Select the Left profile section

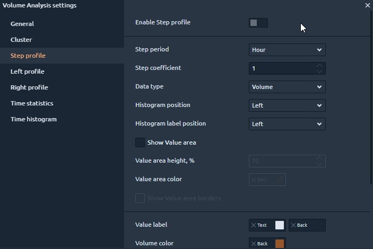click(28, 72)
